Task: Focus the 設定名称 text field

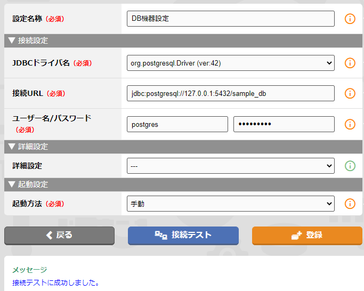Action: click(230, 19)
